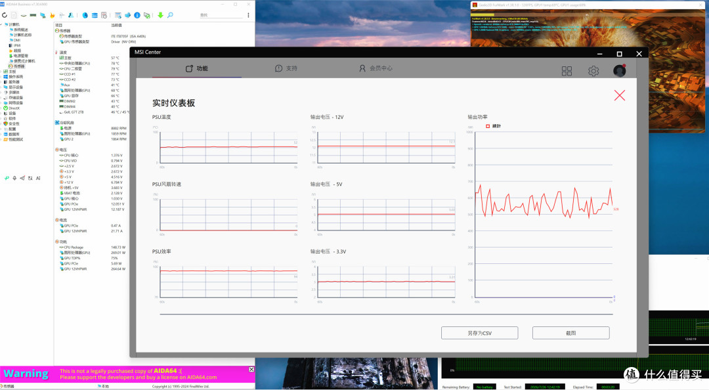Select CPU Package row in AIDA64 sensor list
709x390 pixels.
click(93, 248)
